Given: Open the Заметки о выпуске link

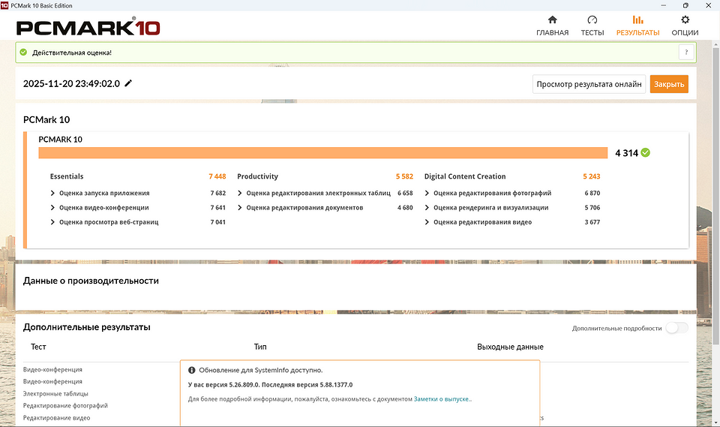Looking at the screenshot, I should click(442, 399).
